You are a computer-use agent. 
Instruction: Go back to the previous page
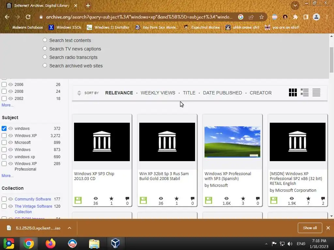coord(7,17)
